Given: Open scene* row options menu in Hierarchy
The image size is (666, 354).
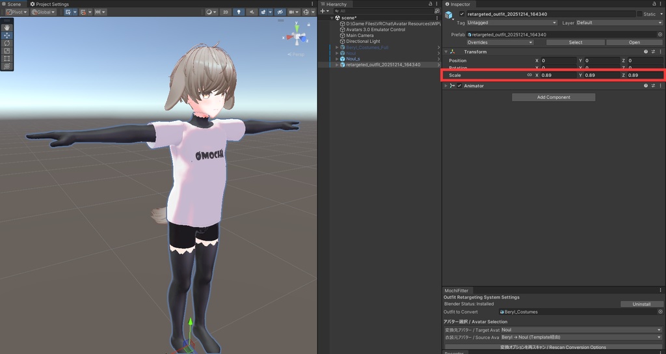Looking at the screenshot, I should point(437,18).
